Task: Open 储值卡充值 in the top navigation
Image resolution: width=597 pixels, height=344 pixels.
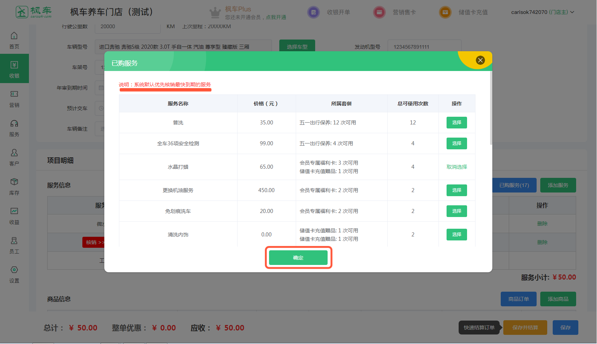Action: (x=473, y=12)
